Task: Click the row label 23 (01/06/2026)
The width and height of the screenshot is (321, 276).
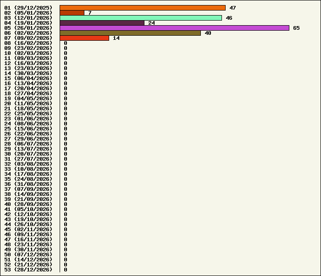Action: coord(28,119)
